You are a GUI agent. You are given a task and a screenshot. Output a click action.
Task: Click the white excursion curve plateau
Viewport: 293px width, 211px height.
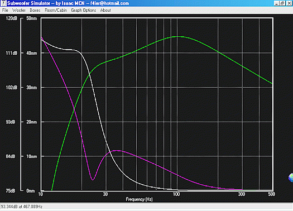tap(68, 50)
